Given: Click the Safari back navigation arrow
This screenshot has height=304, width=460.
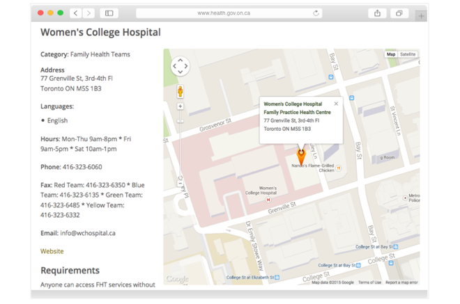Looking at the screenshot, I should pyautogui.click(x=75, y=13).
